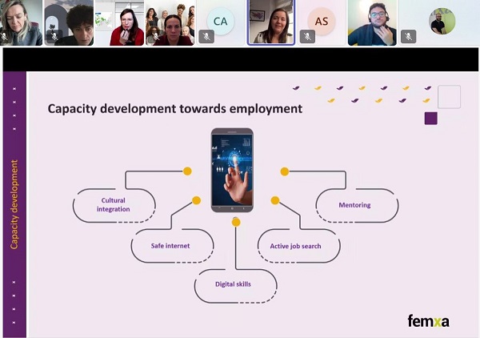Image resolution: width=480 pixels, height=338 pixels.
Task: Open the round profile photo avatar
Action: (x=442, y=22)
